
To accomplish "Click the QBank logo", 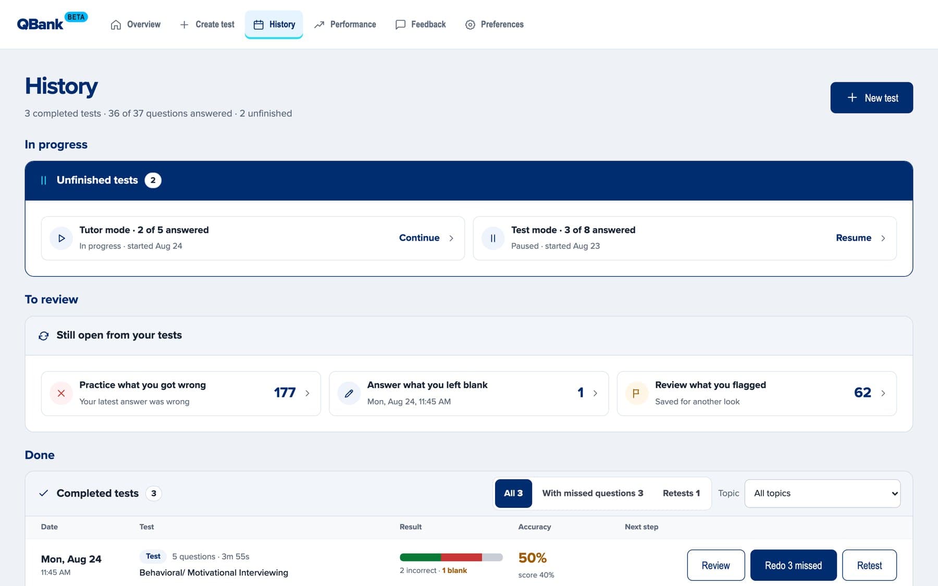I will click(x=40, y=24).
